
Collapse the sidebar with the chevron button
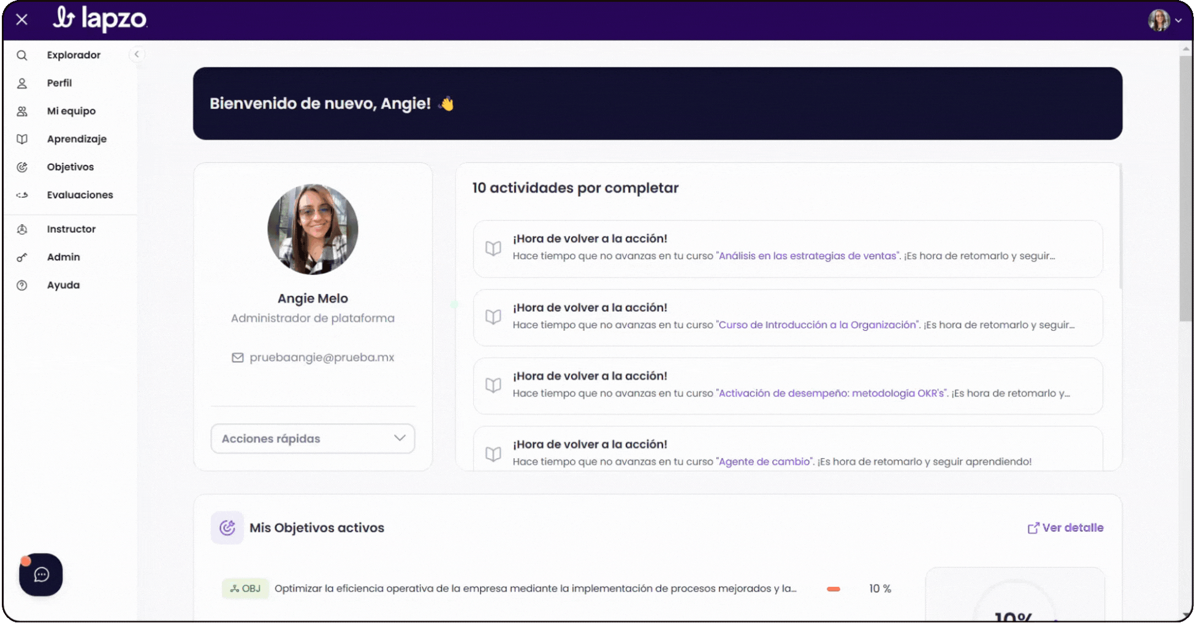pyautogui.click(x=137, y=55)
